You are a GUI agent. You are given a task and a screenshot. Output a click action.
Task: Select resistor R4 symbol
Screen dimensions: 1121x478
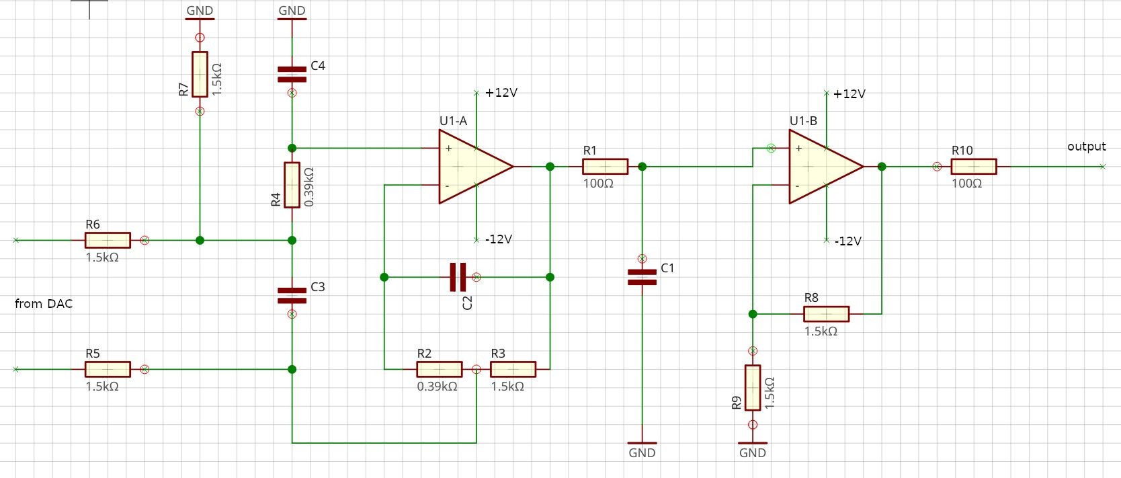tap(292, 185)
